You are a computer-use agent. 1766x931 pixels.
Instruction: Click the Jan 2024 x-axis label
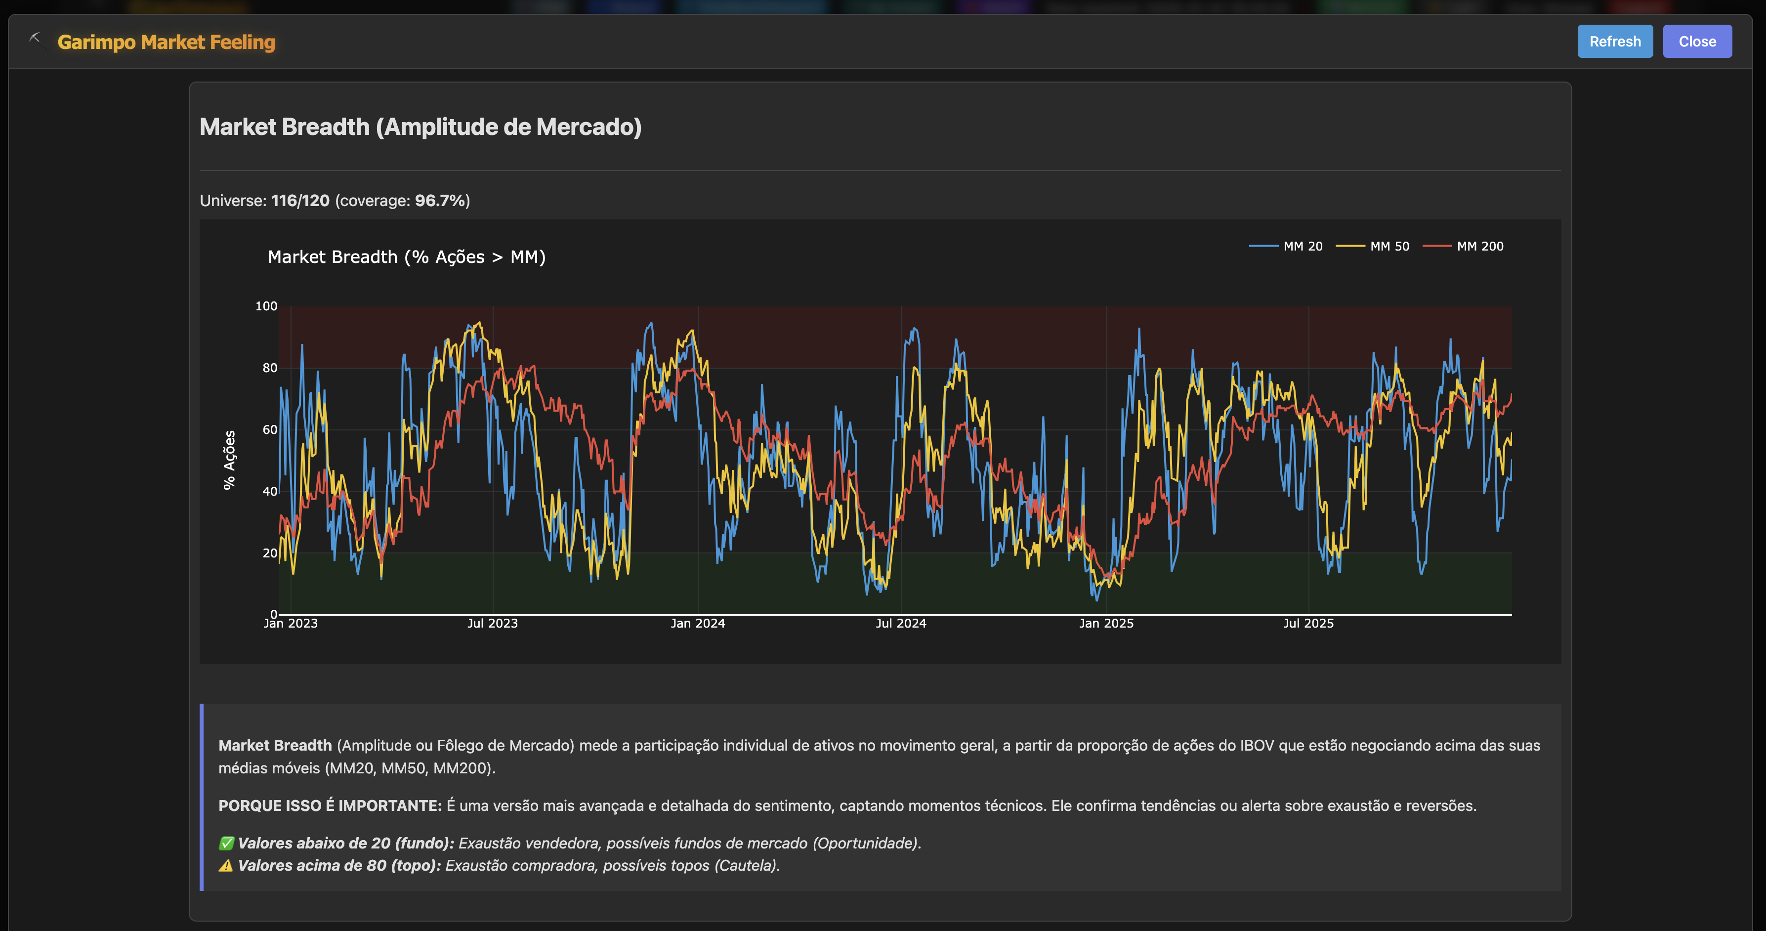click(697, 623)
